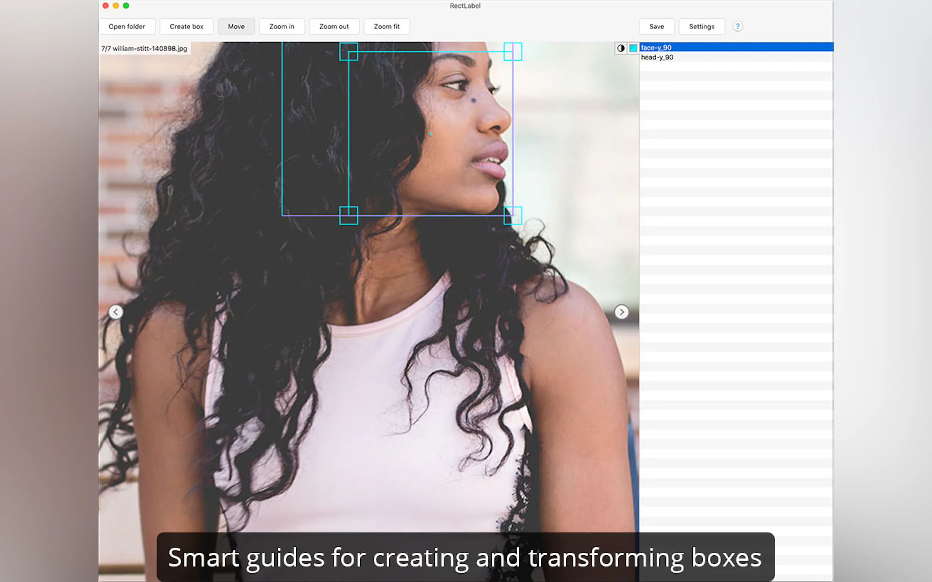
Task: Click the next image arrow
Action: click(621, 312)
